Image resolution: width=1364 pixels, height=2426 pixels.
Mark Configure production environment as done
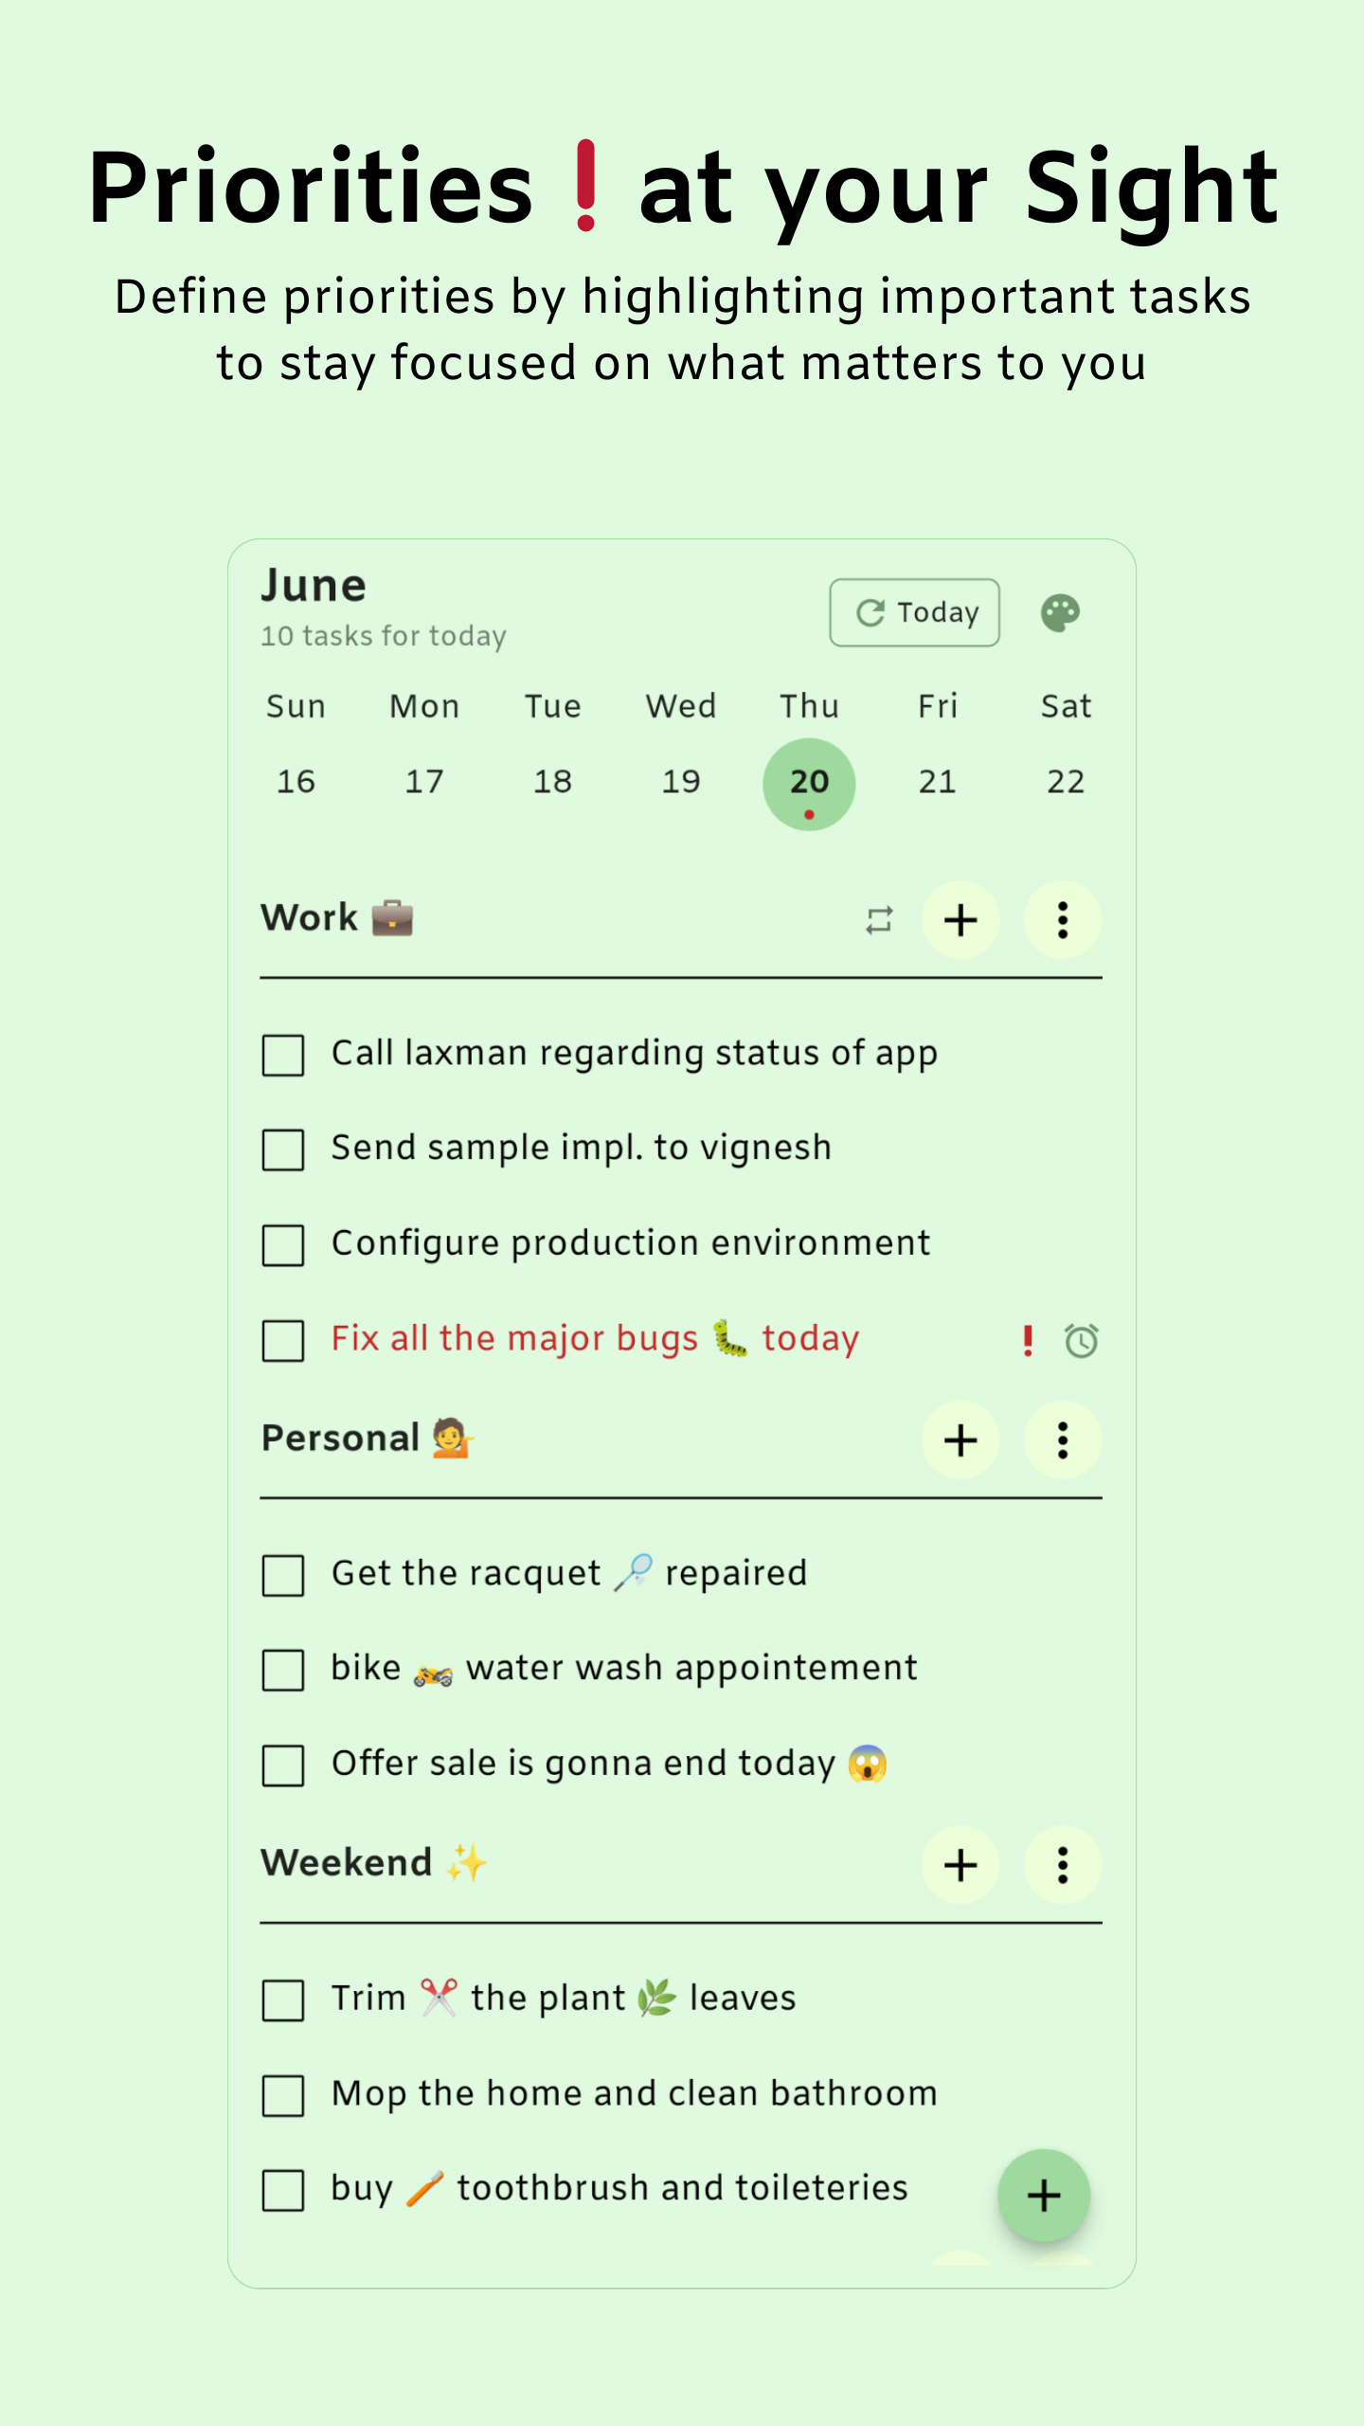click(283, 1245)
